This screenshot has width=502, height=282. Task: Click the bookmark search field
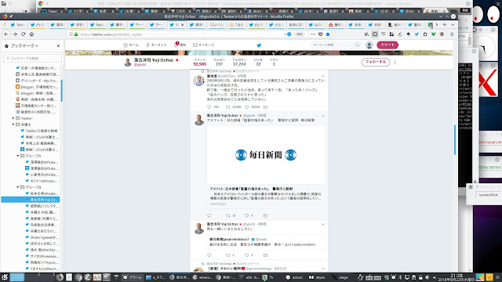[32, 58]
